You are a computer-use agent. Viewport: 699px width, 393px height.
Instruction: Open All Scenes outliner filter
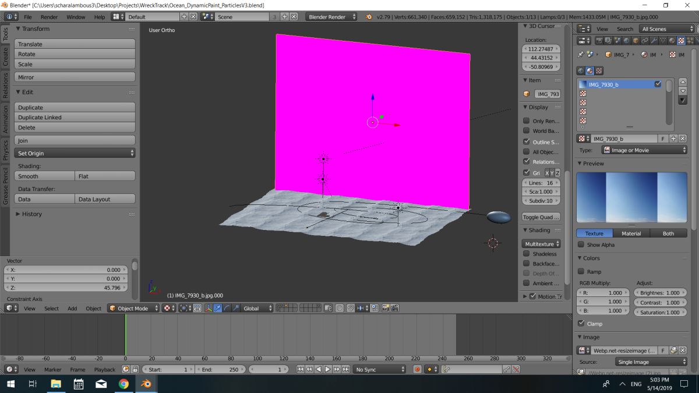[x=667, y=29]
